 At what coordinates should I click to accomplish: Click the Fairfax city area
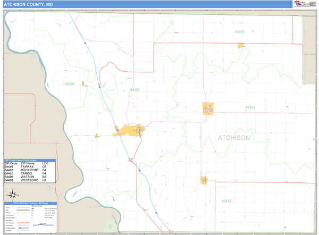click(204, 180)
